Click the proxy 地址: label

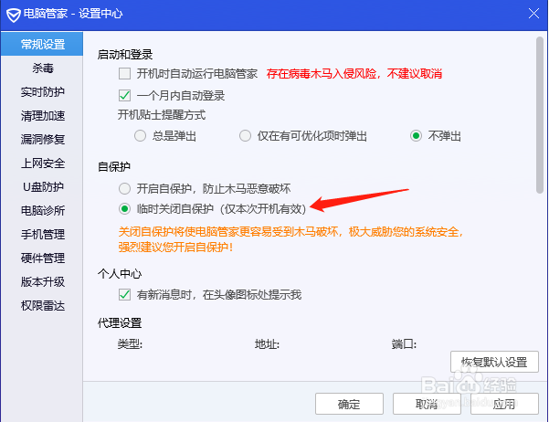267,344
